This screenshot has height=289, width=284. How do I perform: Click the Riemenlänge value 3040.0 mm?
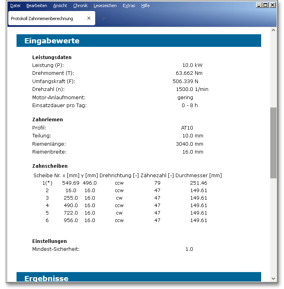(189, 144)
